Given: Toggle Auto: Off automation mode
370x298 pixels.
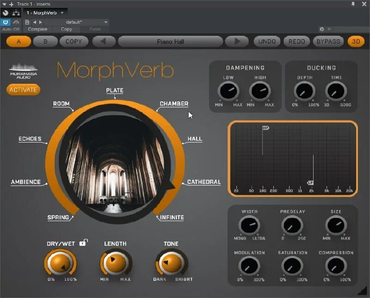Looking at the screenshot, I should click(x=11, y=29).
